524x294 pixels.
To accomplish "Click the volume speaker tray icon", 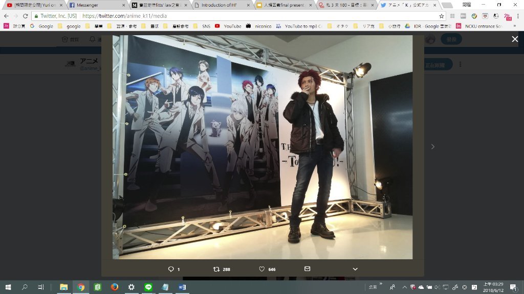I will click(437, 287).
